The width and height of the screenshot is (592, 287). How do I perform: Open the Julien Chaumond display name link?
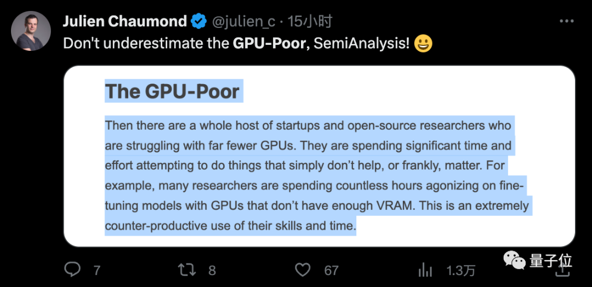click(125, 21)
